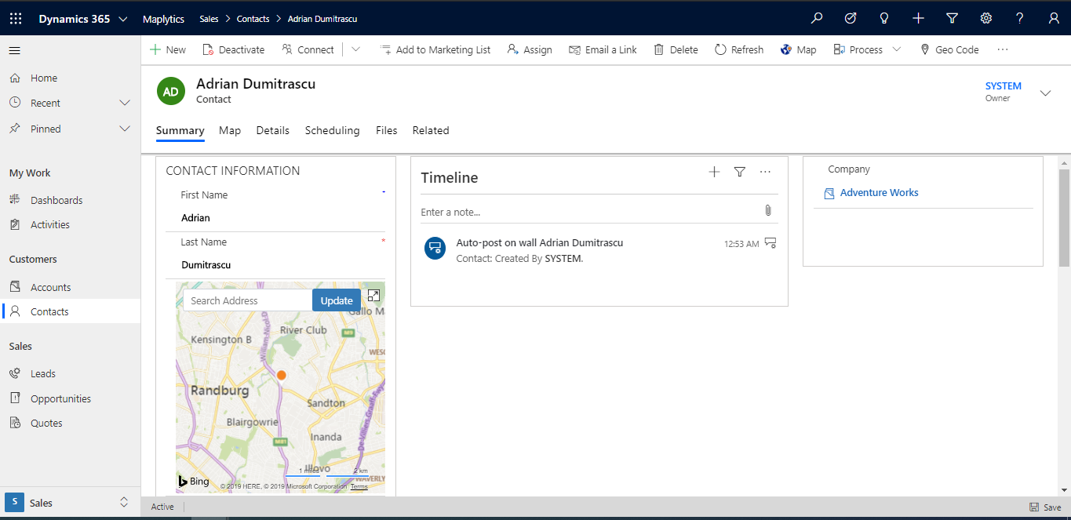Click Geo Code command
This screenshot has height=520, width=1071.
(x=949, y=49)
